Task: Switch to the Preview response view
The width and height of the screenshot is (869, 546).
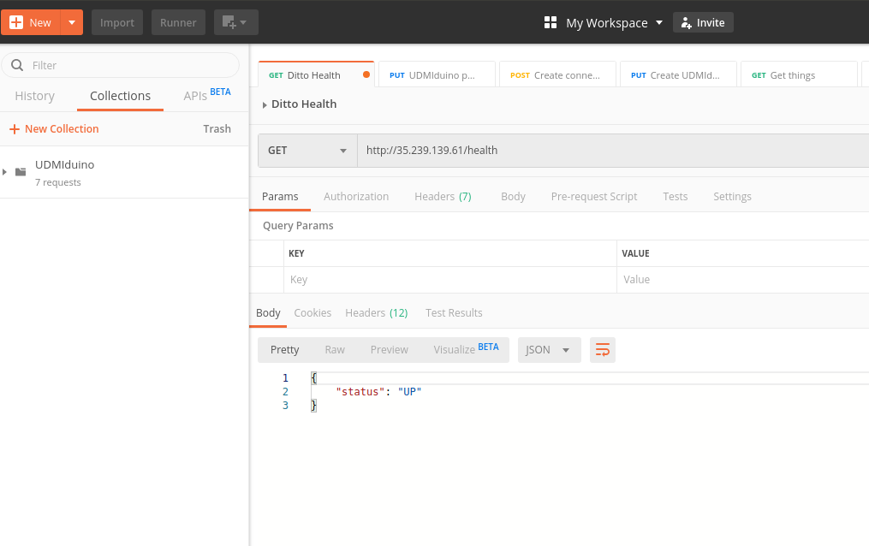Action: [x=389, y=350]
